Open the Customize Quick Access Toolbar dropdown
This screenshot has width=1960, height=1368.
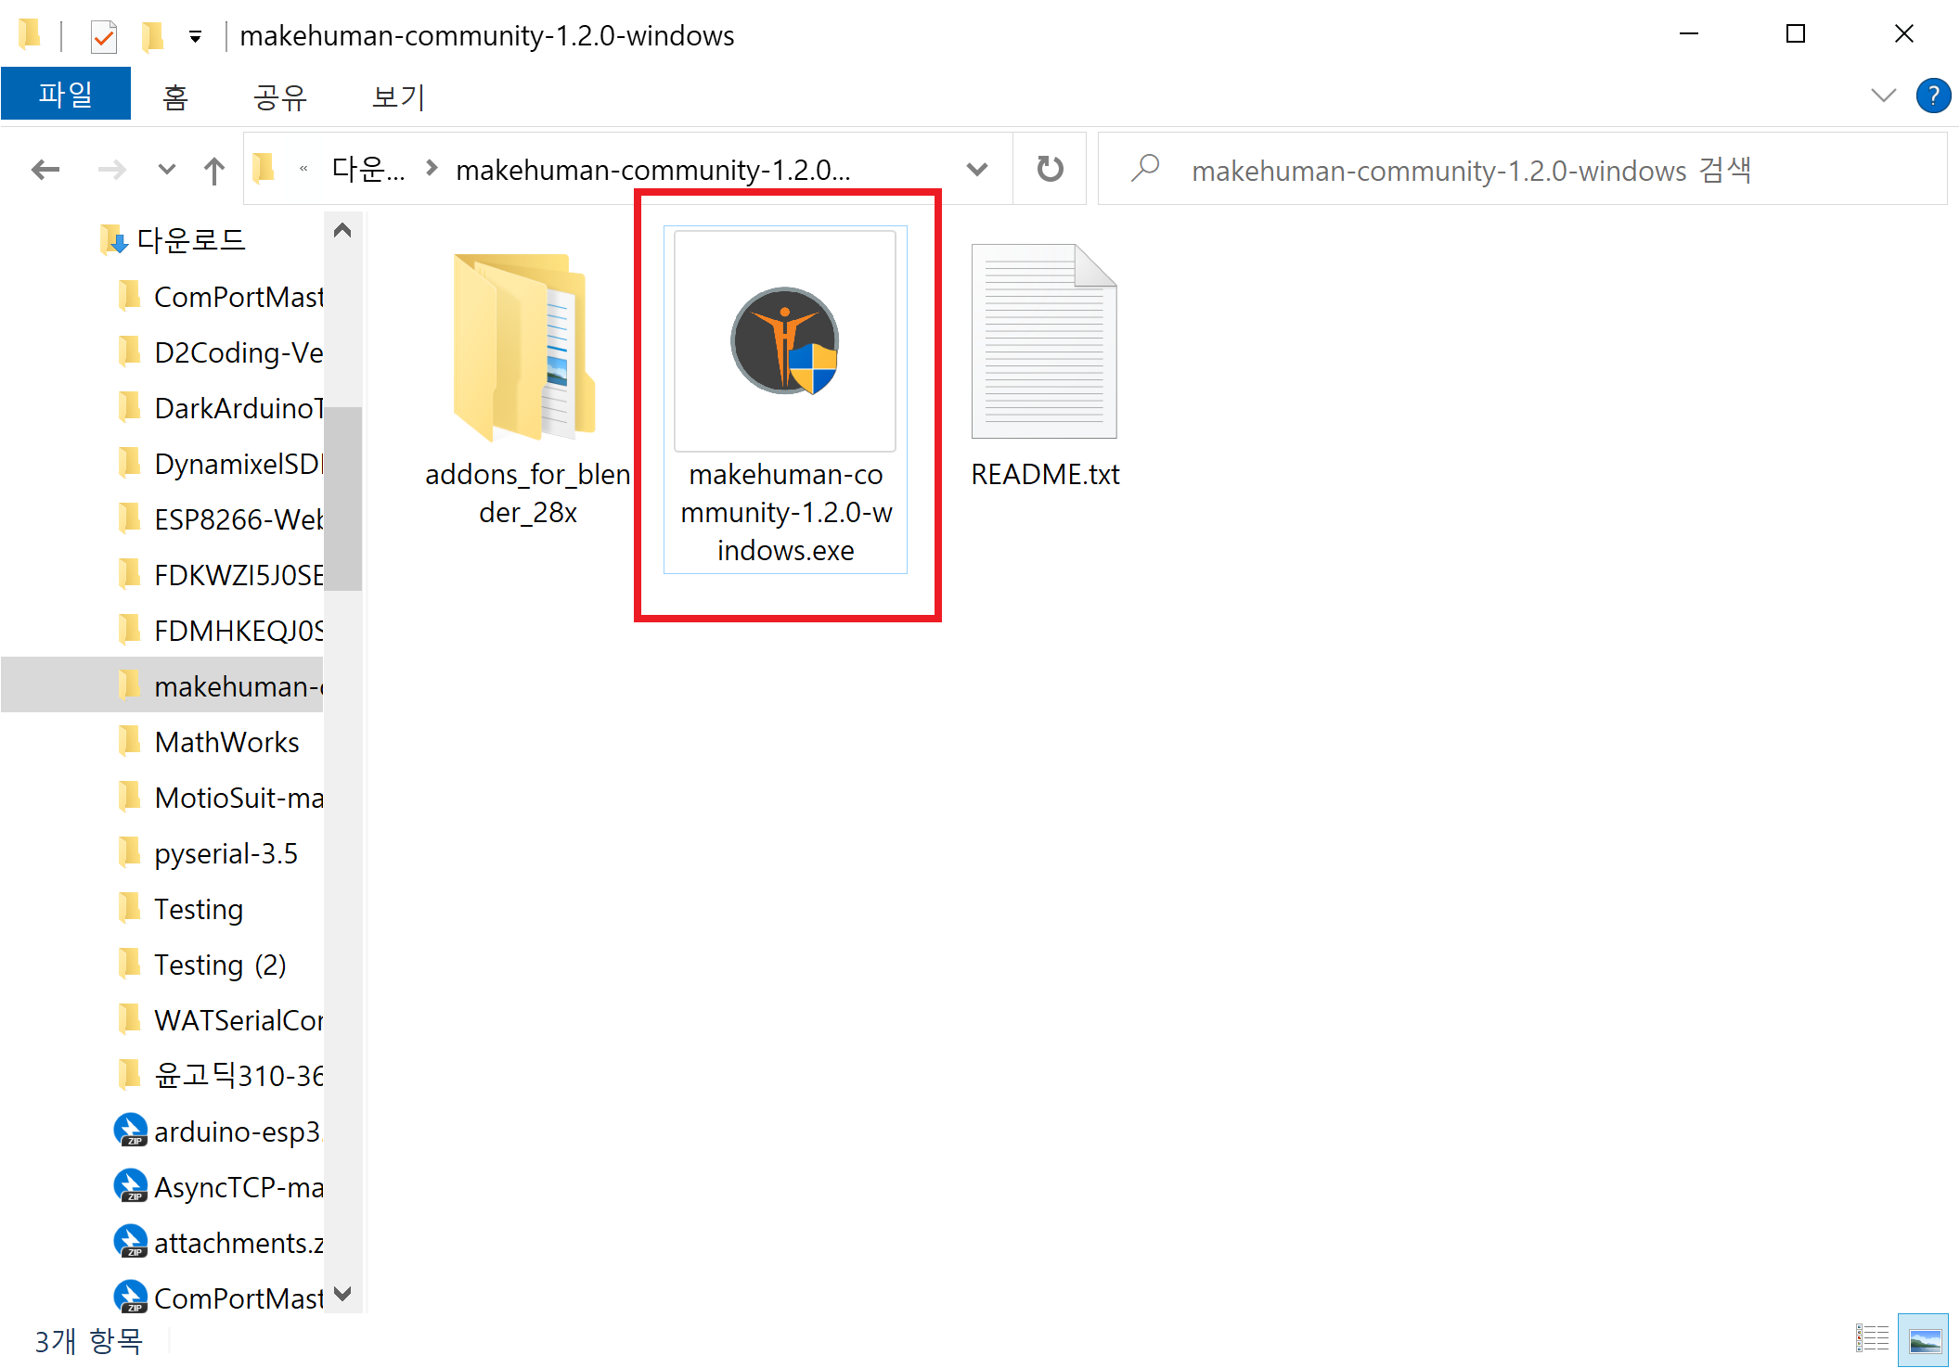[195, 37]
